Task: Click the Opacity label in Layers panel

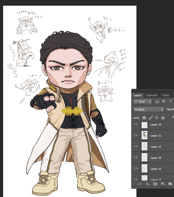Action: click(170, 109)
